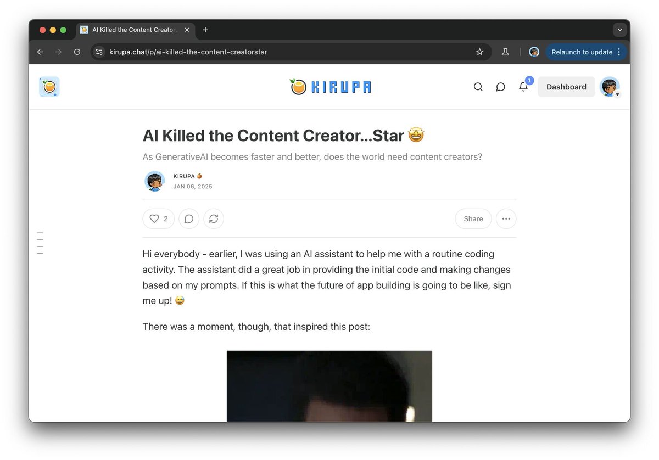Screen dimensions: 659x460
Task: Open Chrome's three-dot menu beside Relaunch
Action: tap(619, 52)
